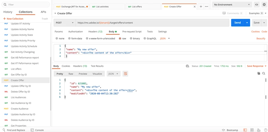The height and width of the screenshot is (132, 268).
Task: Select the form-data body type
Action: (x=69, y=38)
